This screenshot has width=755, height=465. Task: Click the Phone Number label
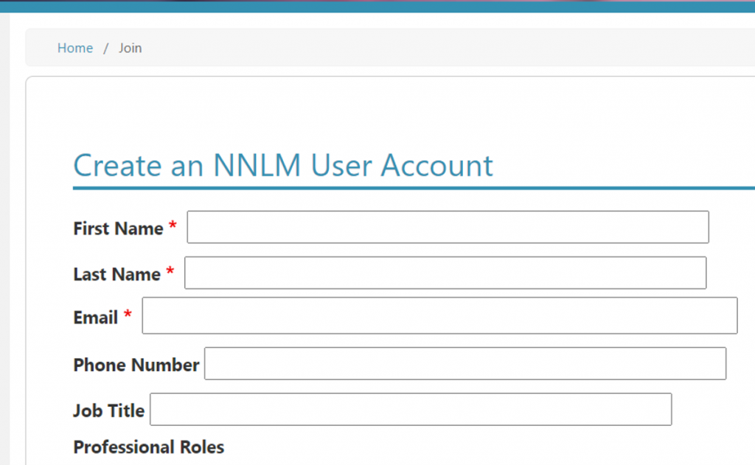[136, 365]
